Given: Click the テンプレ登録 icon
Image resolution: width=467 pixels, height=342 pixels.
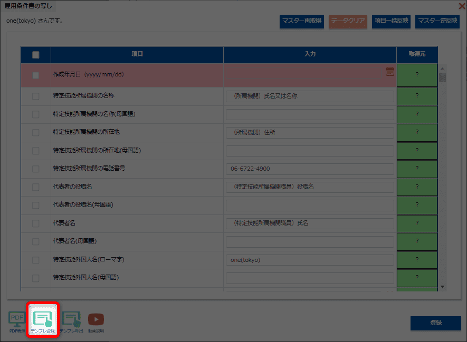Looking at the screenshot, I should coord(43,320).
